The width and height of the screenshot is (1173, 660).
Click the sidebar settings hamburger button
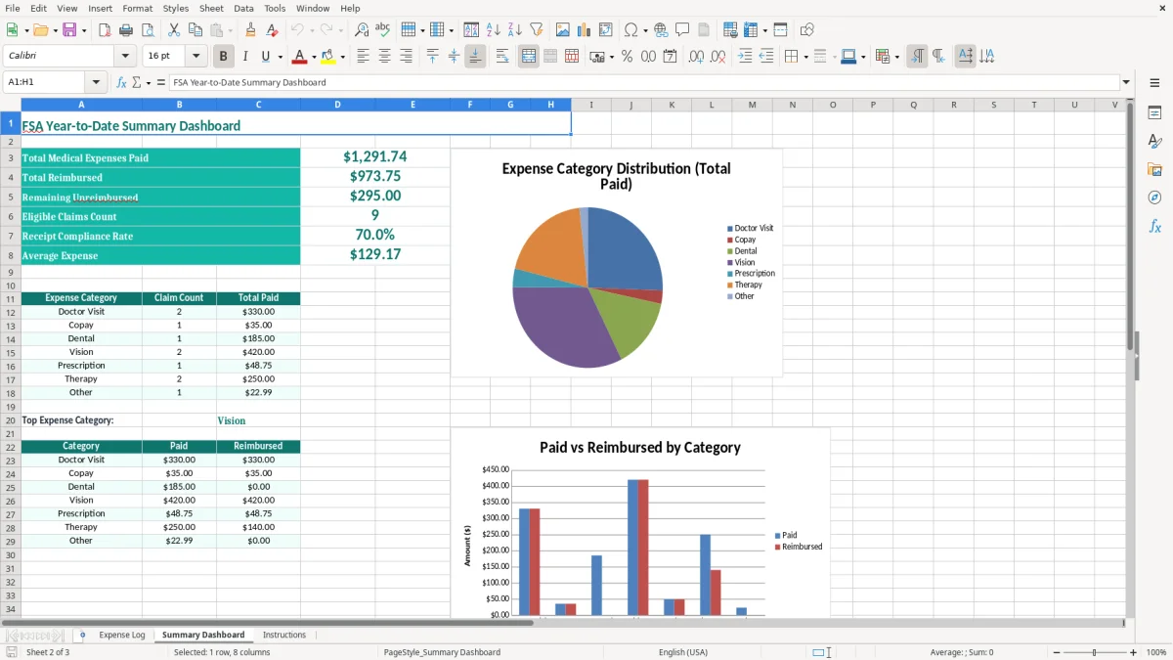(x=1154, y=82)
